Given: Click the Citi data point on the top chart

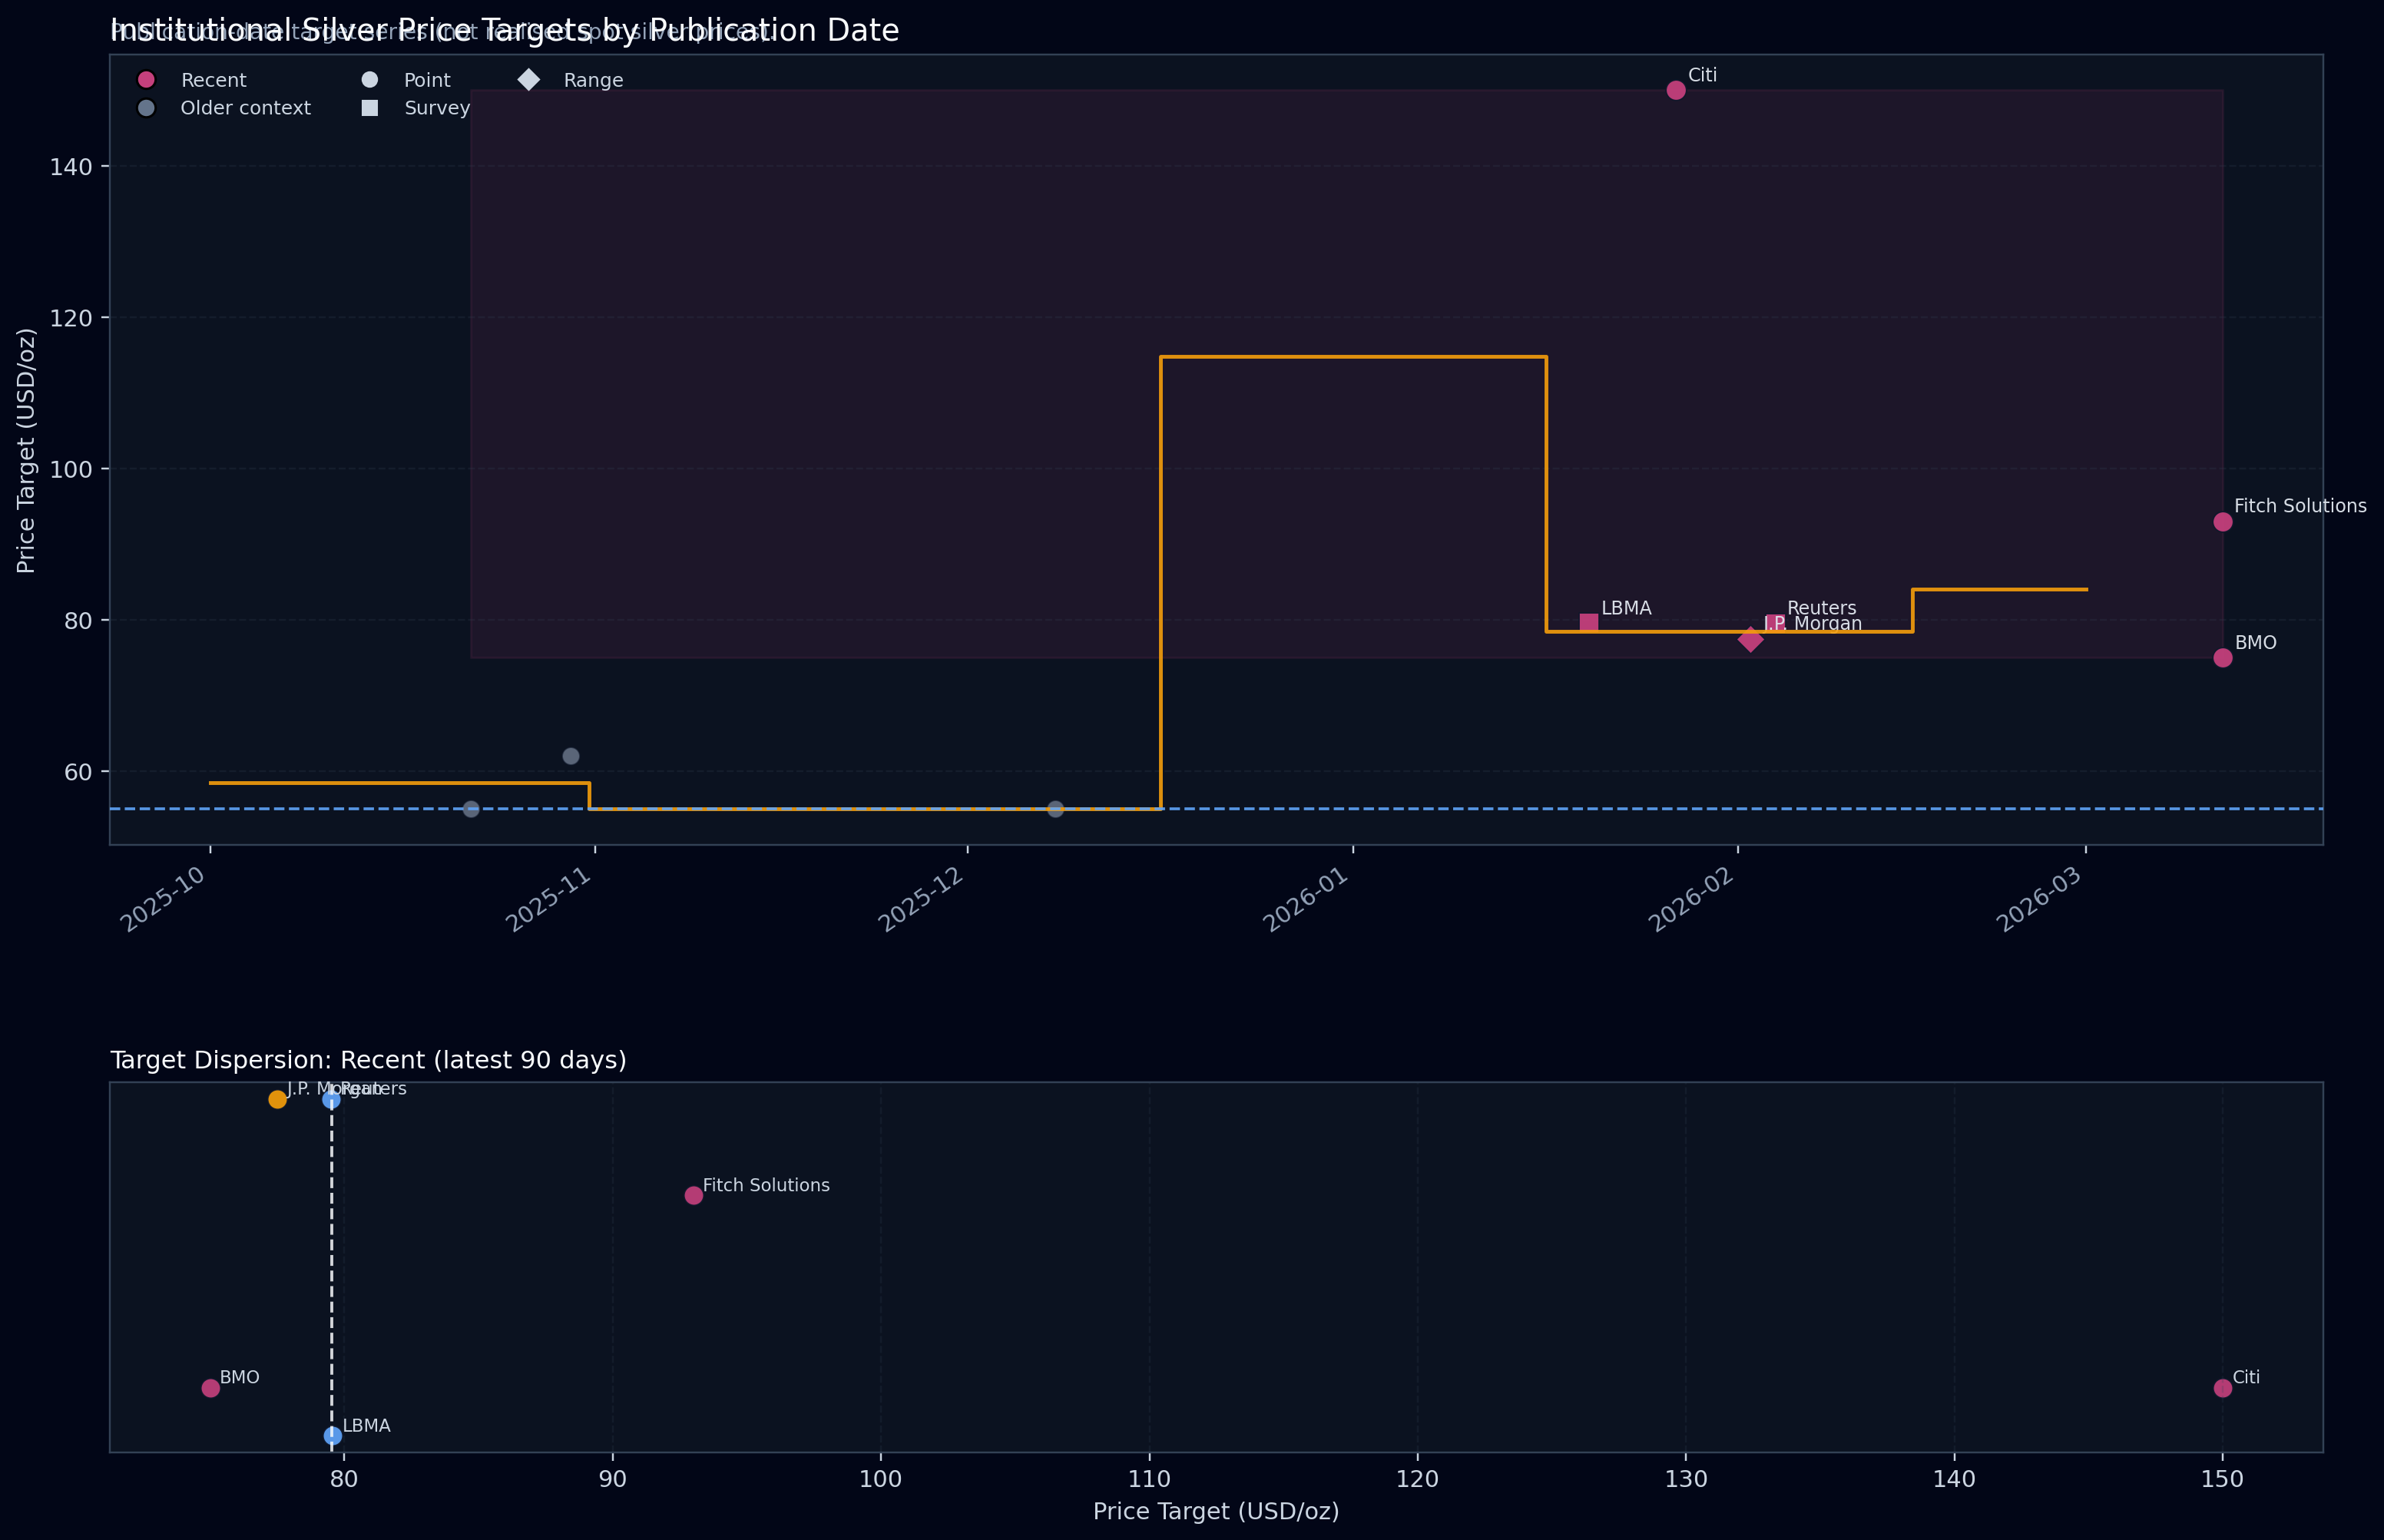Looking at the screenshot, I should (x=1676, y=90).
